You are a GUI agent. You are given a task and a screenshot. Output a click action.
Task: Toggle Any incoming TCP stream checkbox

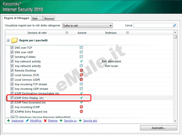(12, 84)
